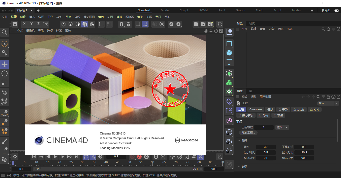Screen dimensions: 341x178
Task: Click the play forward button
Action: pyautogui.click(x=55, y=157)
